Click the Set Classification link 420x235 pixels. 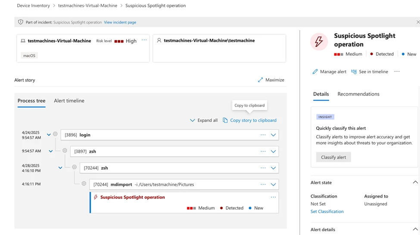(x=327, y=211)
